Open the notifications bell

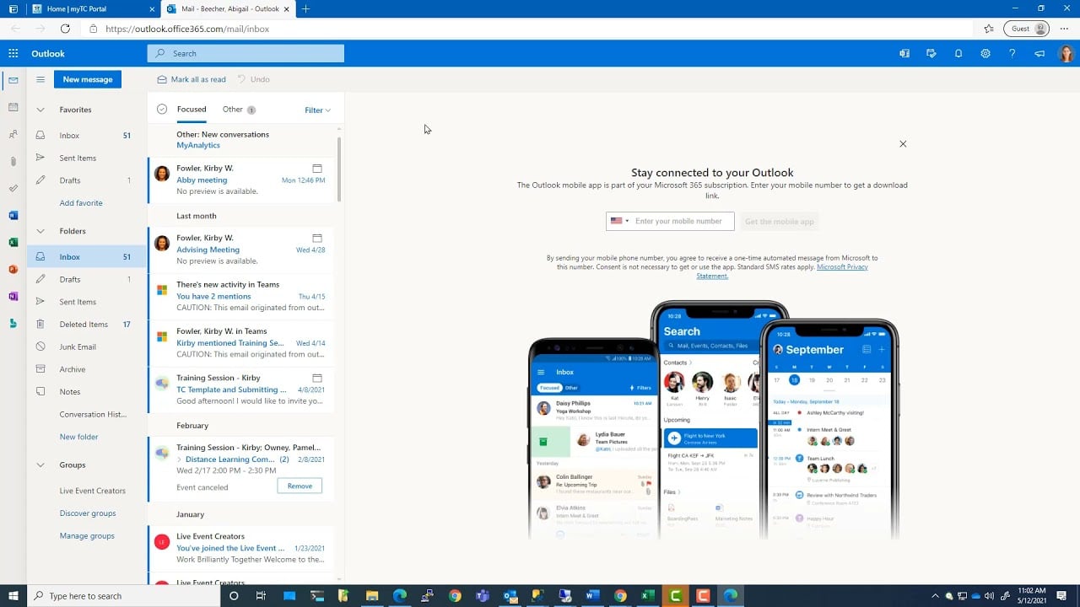pos(958,53)
